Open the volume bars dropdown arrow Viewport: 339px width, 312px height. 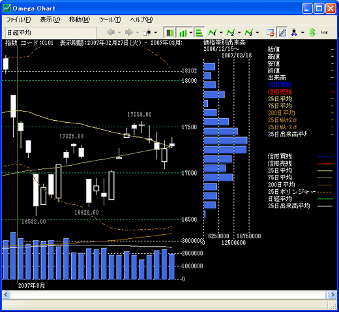(190, 33)
